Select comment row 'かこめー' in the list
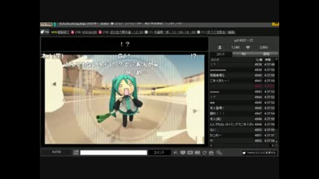The image size is (319, 179). click(x=242, y=135)
